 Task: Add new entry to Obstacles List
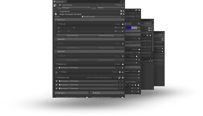tap(123, 78)
